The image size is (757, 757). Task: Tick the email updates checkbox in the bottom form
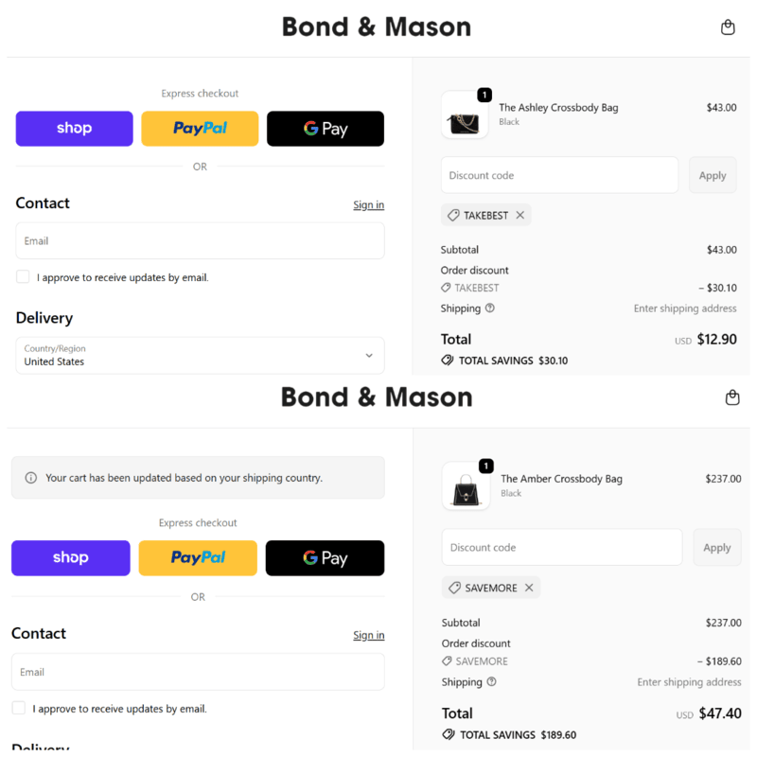pyautogui.click(x=19, y=708)
